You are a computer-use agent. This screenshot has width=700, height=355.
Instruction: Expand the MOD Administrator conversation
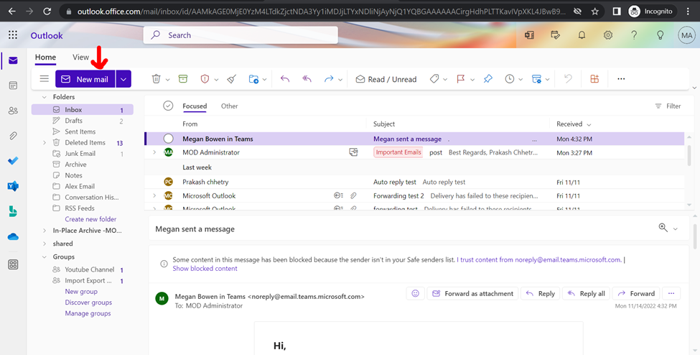(154, 152)
